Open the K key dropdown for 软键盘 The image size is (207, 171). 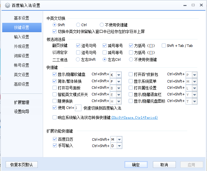(x=119, y=75)
